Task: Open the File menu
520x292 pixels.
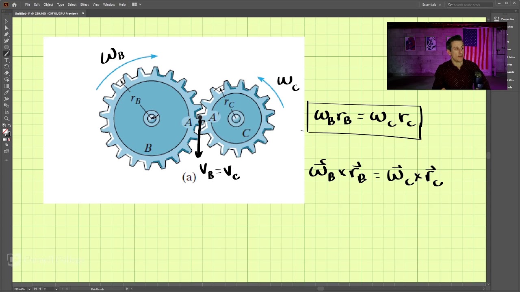Action: click(28, 4)
